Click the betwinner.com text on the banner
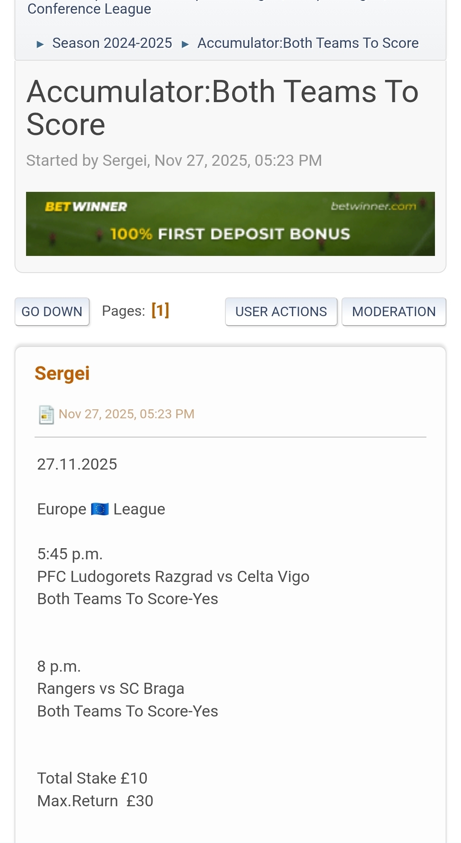The width and height of the screenshot is (461, 843). click(373, 206)
